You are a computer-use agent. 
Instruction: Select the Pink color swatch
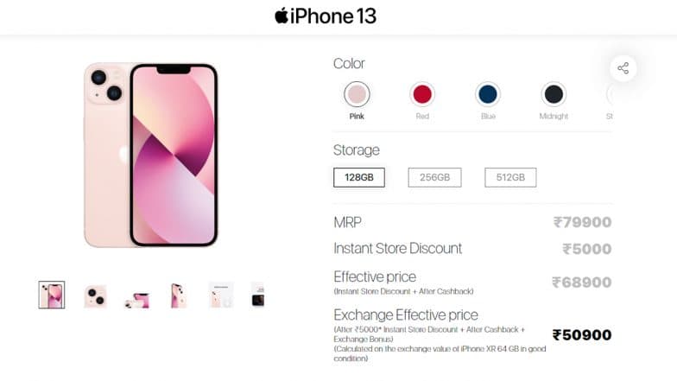click(357, 93)
